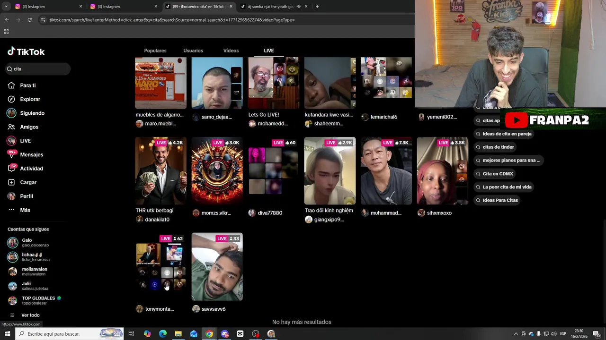
Task: Click the system tray microphone icon
Action: tap(539, 334)
